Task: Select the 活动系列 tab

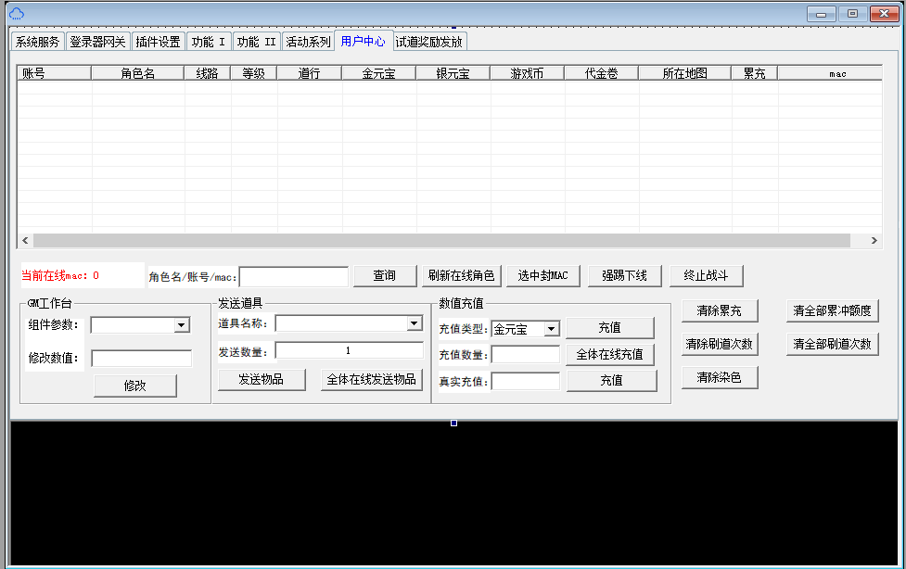Action: 308,42
